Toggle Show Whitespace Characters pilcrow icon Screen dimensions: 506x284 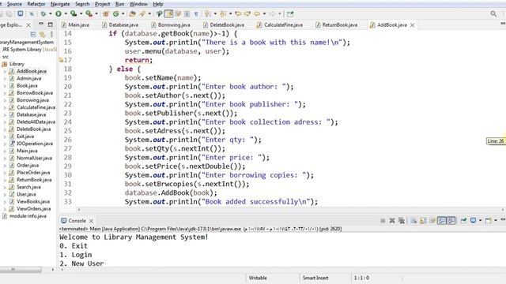[x=196, y=13]
